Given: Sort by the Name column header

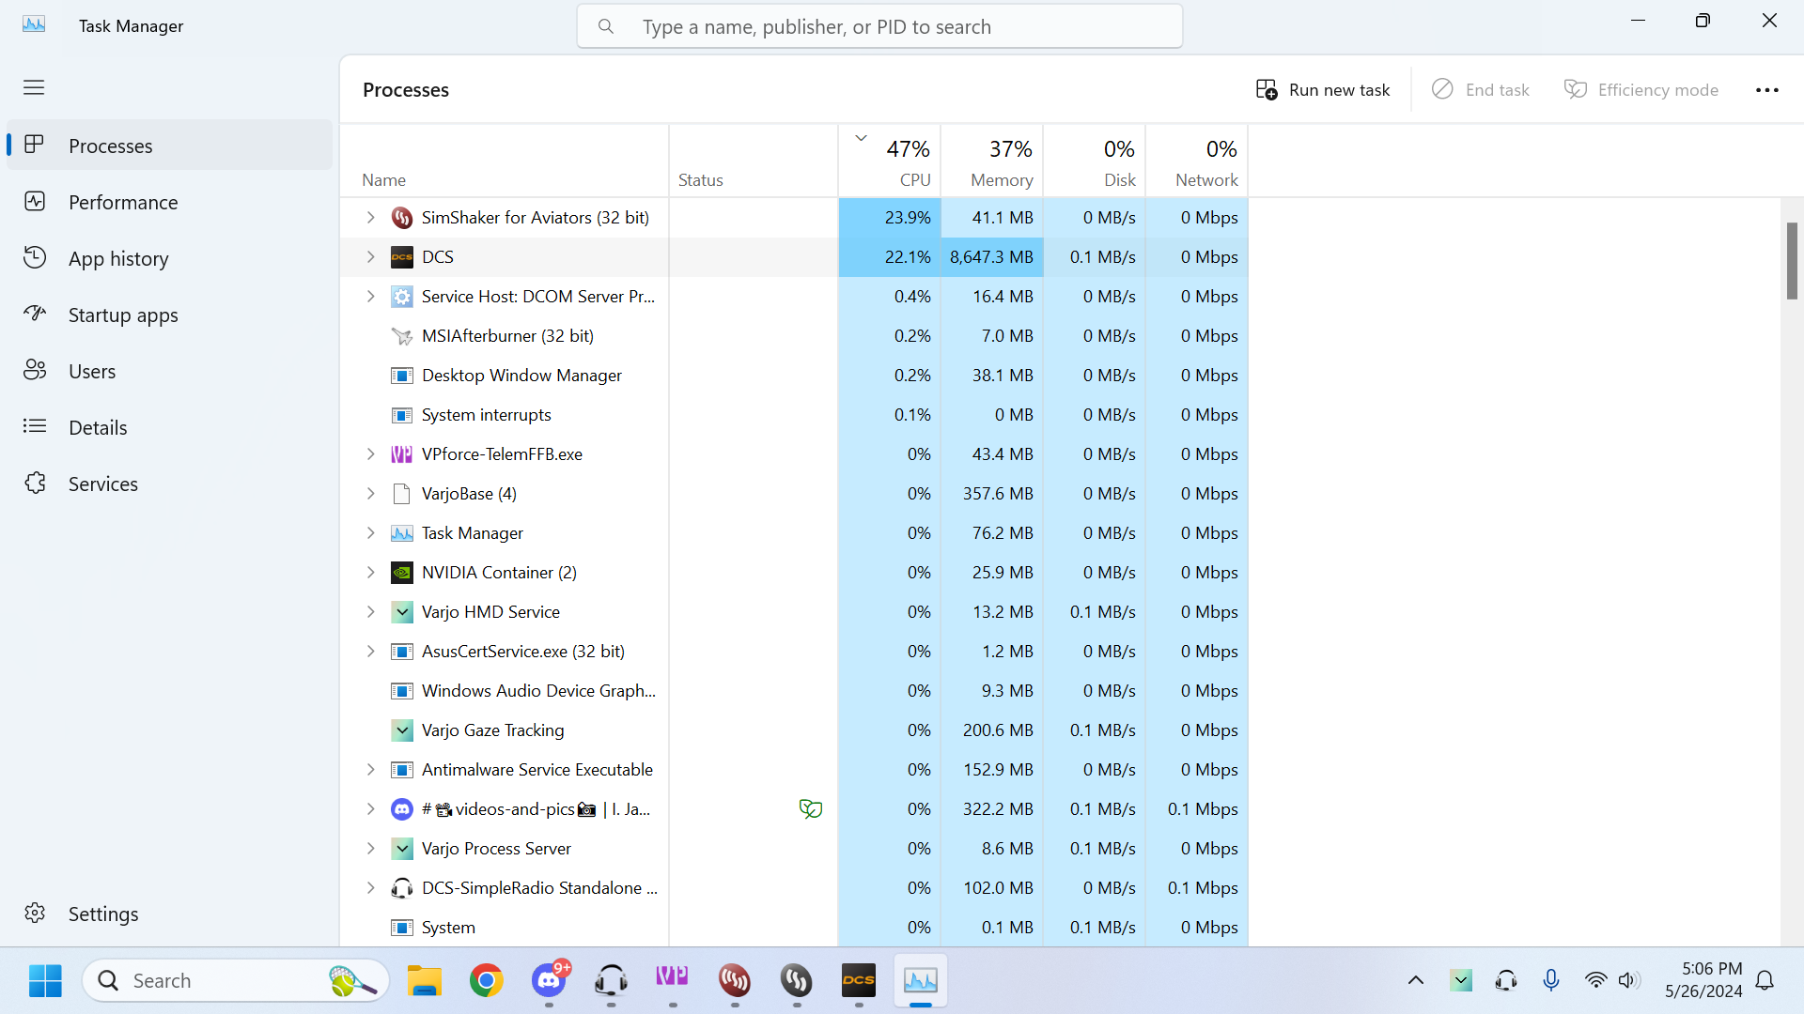Looking at the screenshot, I should coord(505,161).
